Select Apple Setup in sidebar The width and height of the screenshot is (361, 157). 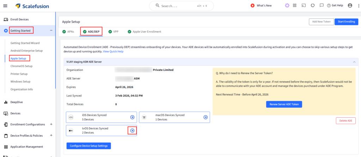[18, 58]
